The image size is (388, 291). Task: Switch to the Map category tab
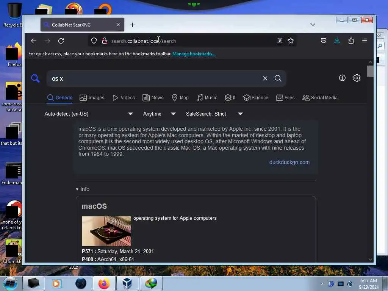point(180,98)
